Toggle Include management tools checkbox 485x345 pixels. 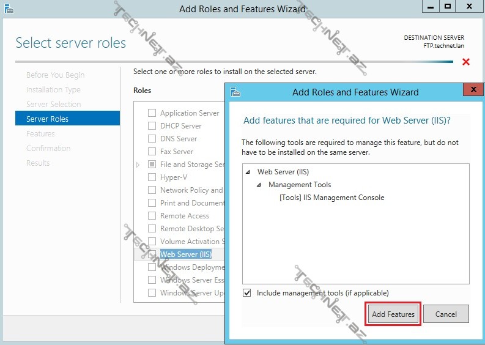tap(247, 293)
